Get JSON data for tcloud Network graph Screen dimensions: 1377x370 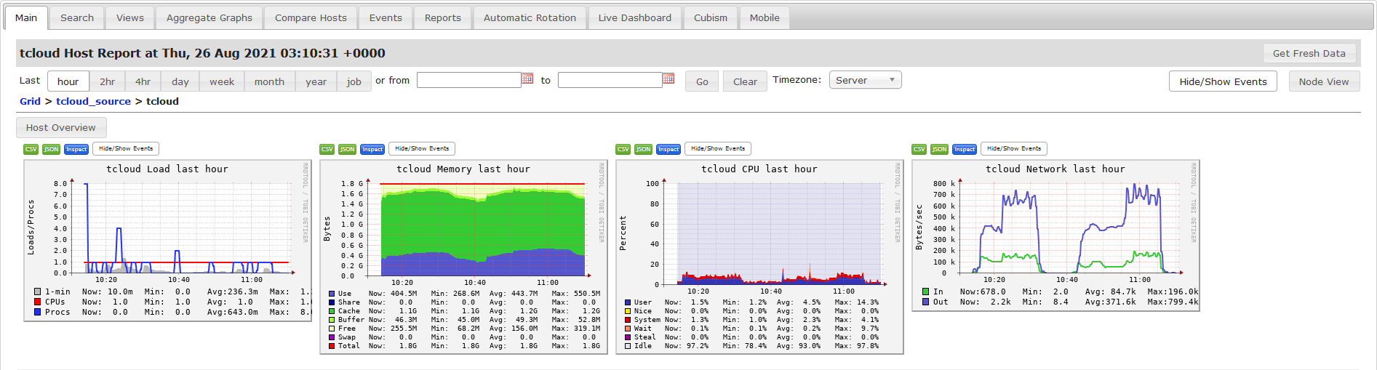point(939,149)
